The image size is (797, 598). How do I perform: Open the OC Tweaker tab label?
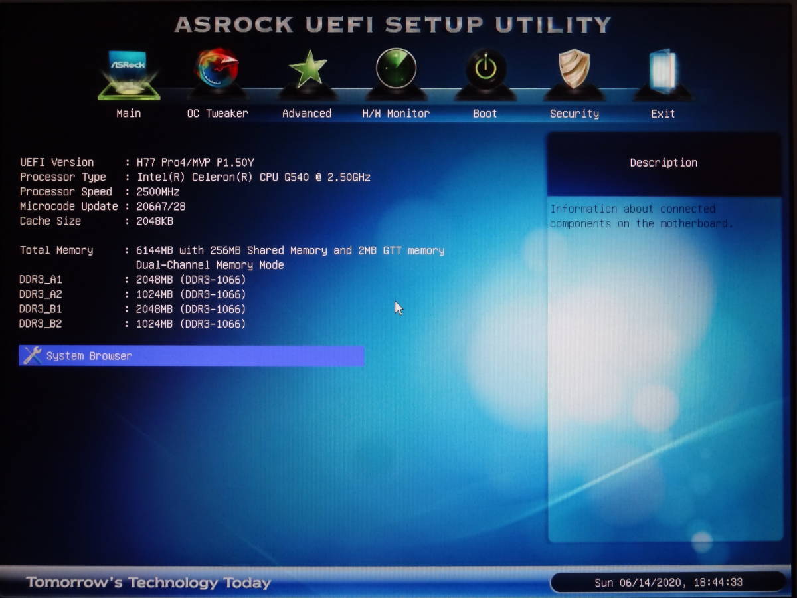pos(217,114)
